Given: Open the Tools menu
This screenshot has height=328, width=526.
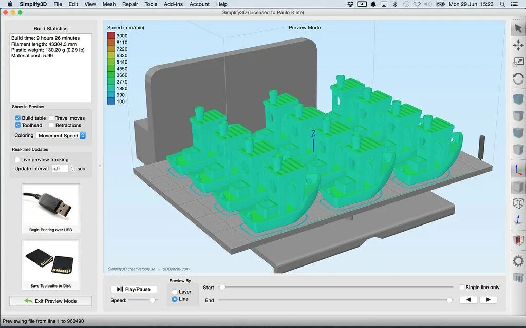Looking at the screenshot, I should (151, 4).
